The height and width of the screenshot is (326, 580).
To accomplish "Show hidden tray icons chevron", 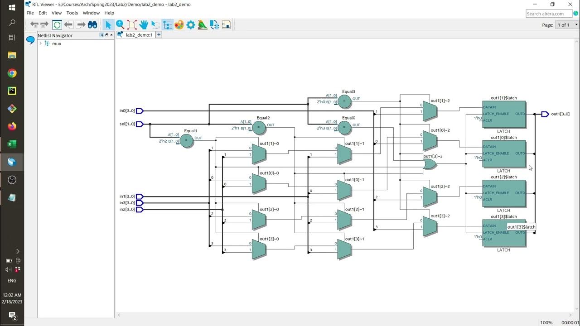I will 18,251.
